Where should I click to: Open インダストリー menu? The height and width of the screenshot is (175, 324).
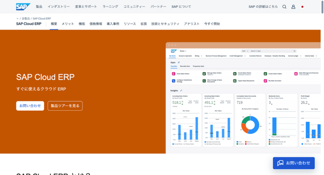(59, 6)
